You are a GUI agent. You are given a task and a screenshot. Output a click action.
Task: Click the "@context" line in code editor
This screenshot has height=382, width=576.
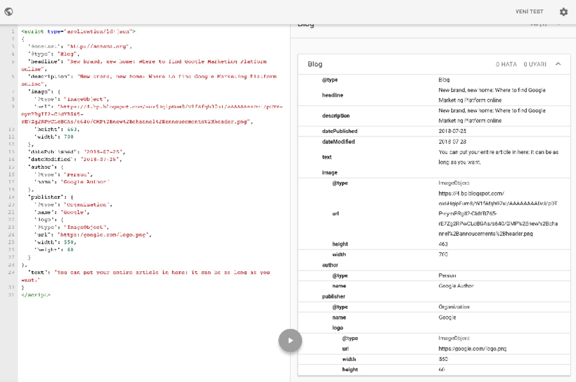coord(80,46)
